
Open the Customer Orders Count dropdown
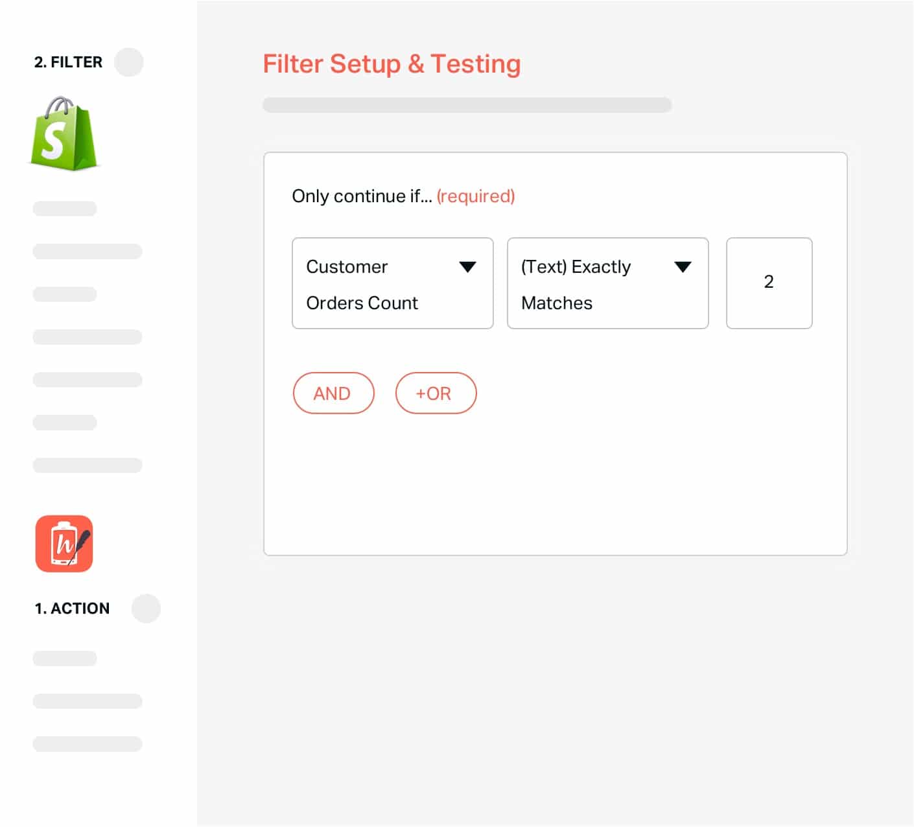coord(392,283)
